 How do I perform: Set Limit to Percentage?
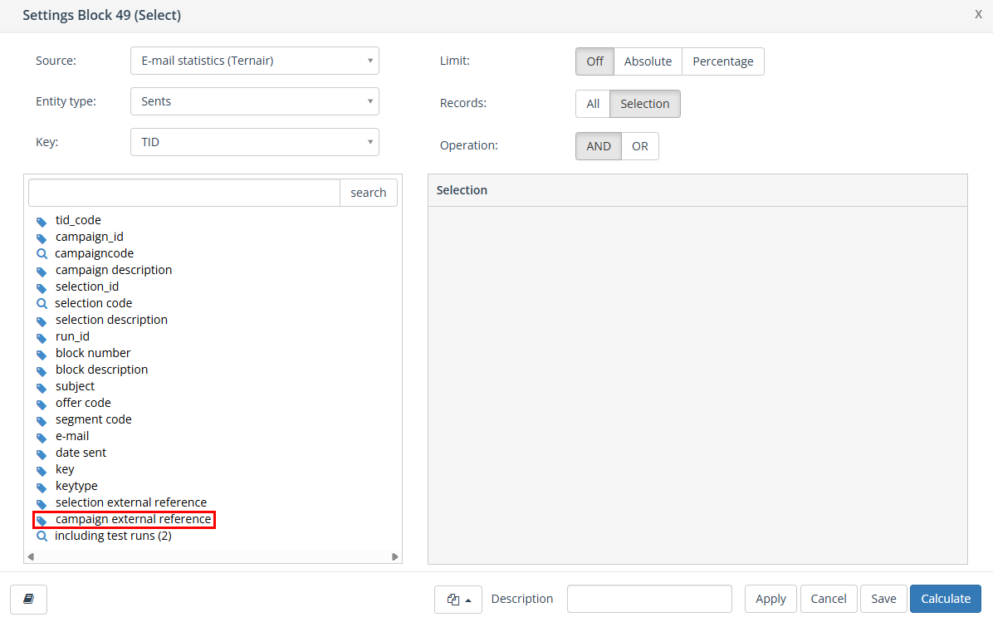(x=723, y=61)
